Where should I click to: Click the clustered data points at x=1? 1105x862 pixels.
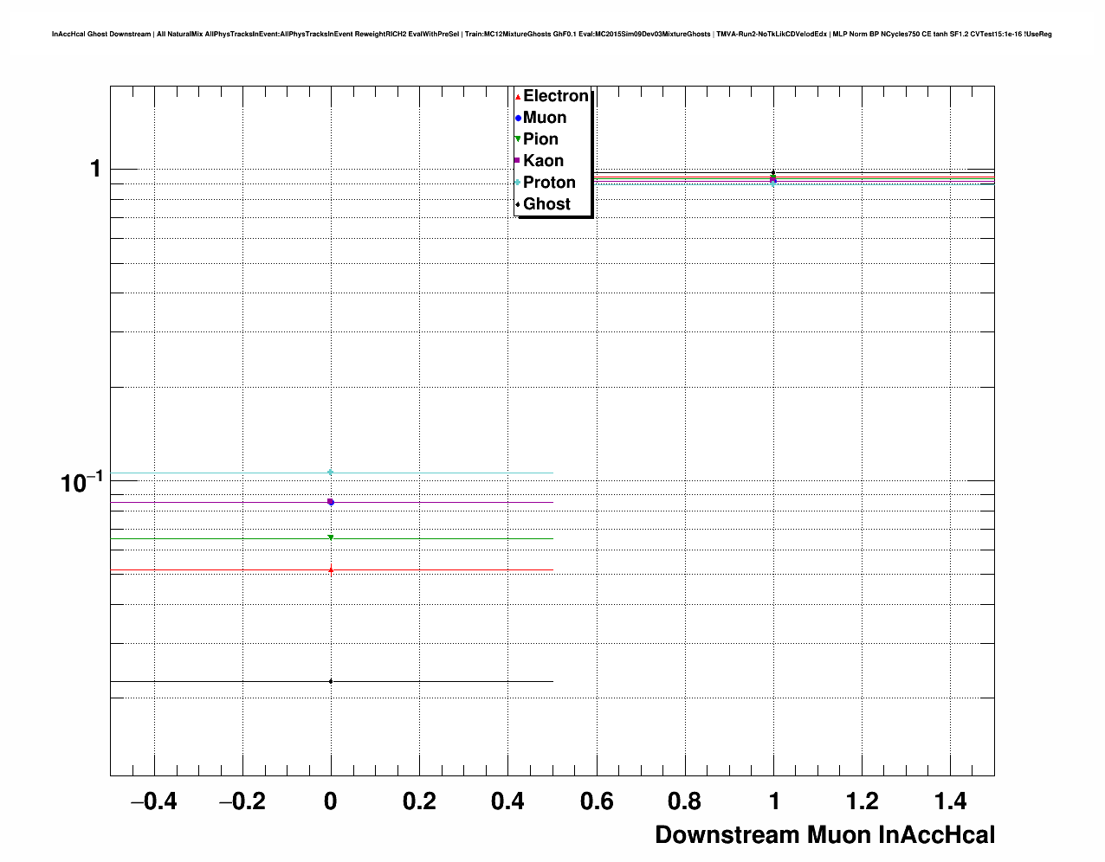[x=773, y=178]
